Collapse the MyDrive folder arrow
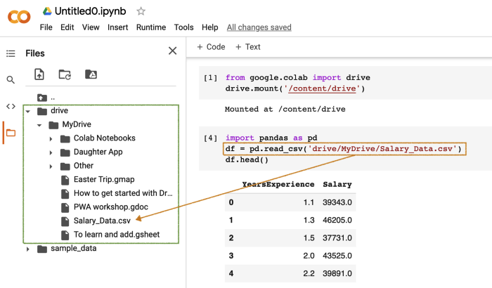 coord(39,125)
